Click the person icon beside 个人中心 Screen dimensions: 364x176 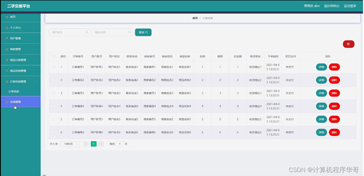(x=7, y=27)
